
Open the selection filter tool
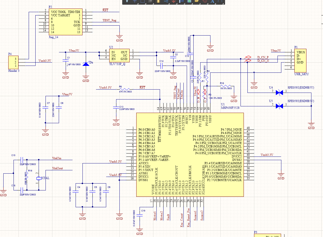point(127,1)
